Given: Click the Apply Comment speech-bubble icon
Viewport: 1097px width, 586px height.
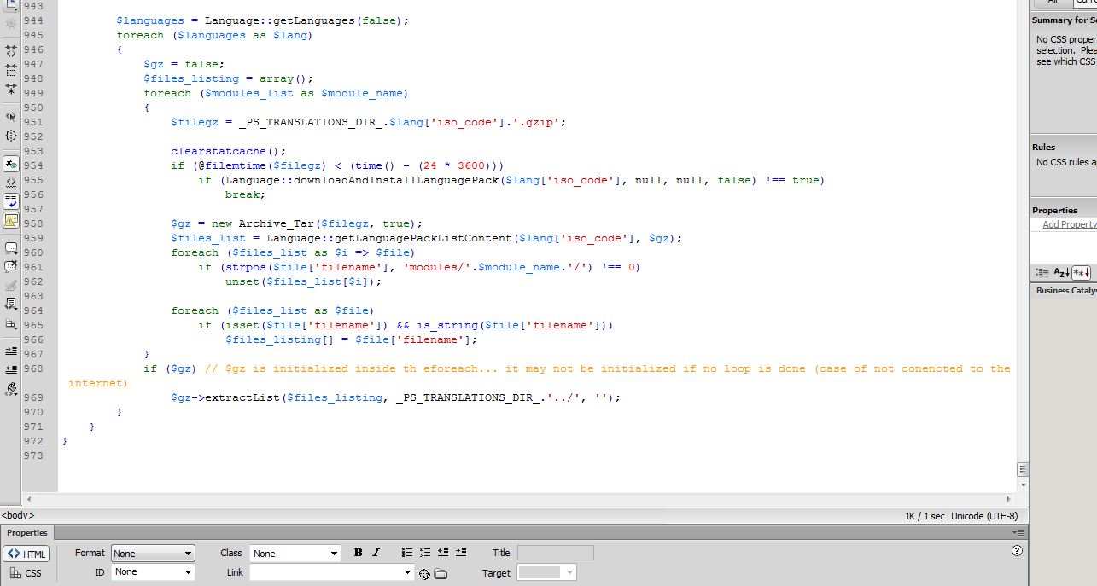Looking at the screenshot, I should [11, 248].
